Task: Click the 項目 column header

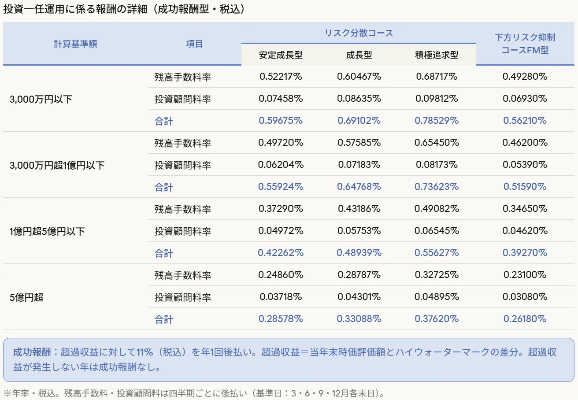Action: point(194,44)
